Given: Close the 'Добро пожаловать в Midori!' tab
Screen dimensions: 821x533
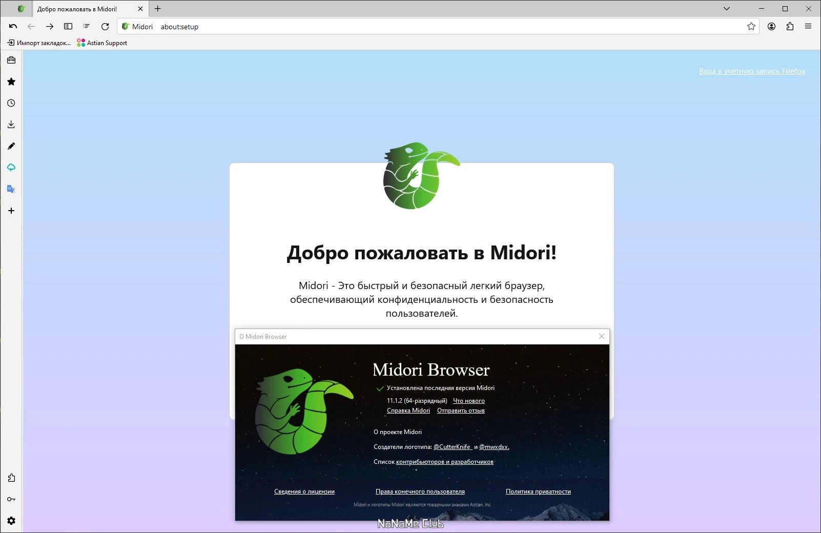Looking at the screenshot, I should point(140,9).
